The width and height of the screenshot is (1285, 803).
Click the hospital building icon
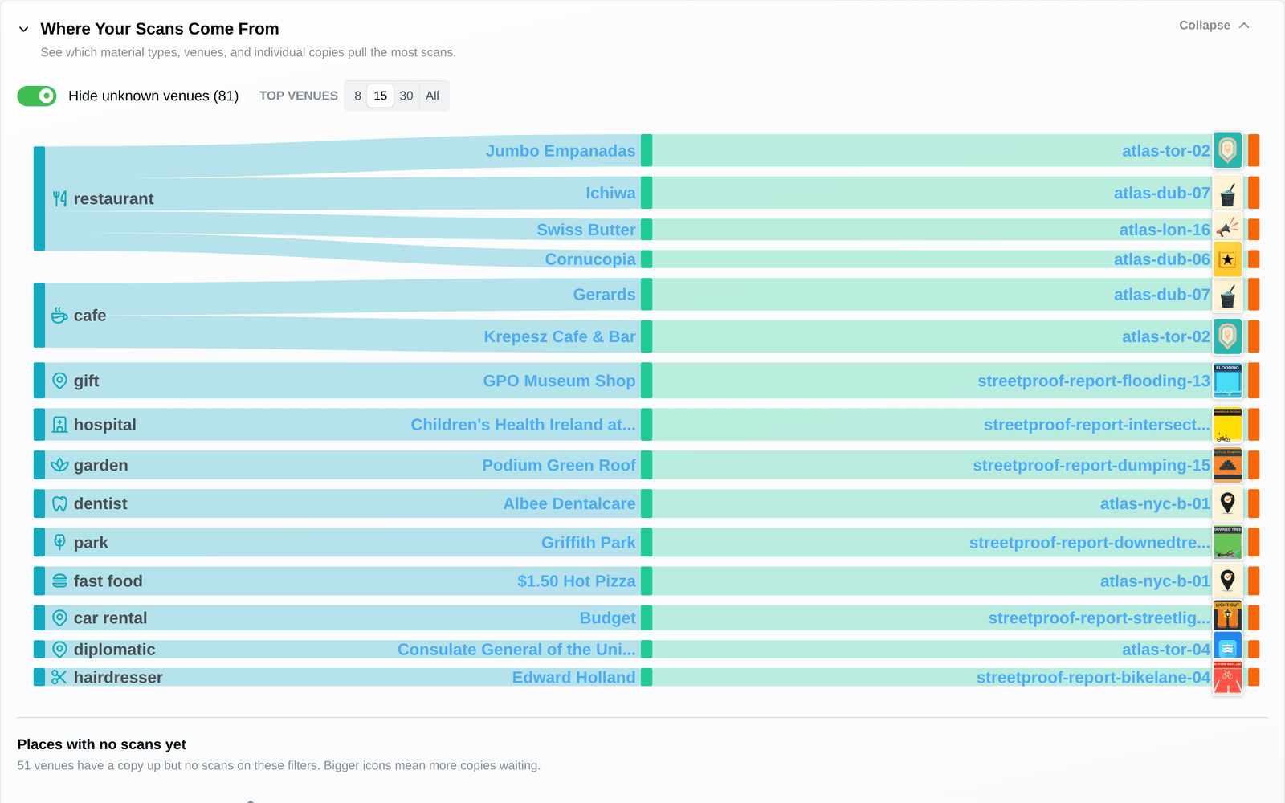coord(59,425)
